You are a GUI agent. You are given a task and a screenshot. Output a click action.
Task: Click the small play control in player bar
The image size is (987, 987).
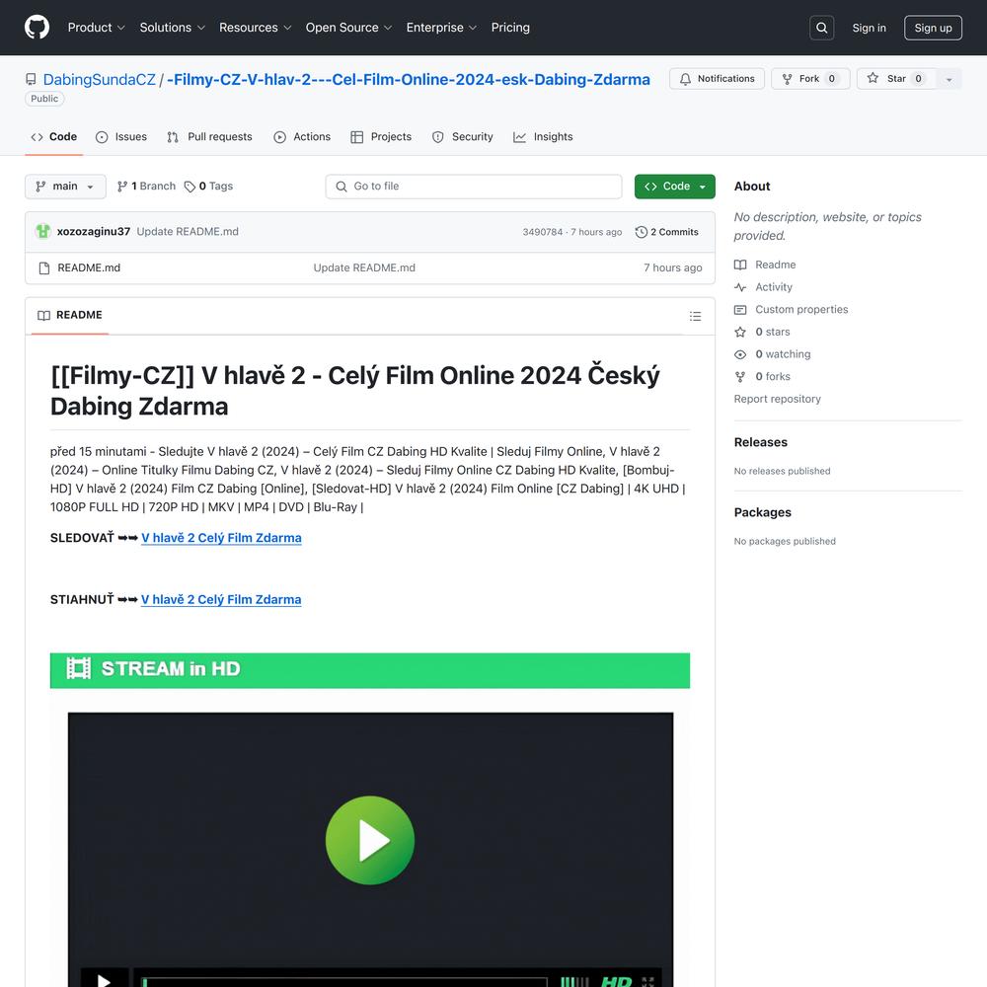tap(105, 979)
